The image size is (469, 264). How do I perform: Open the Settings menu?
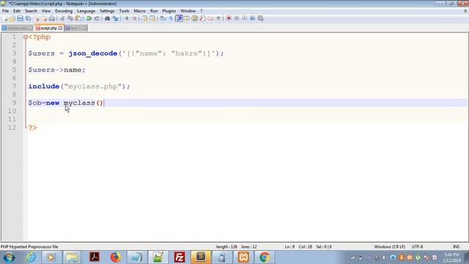pos(107,11)
